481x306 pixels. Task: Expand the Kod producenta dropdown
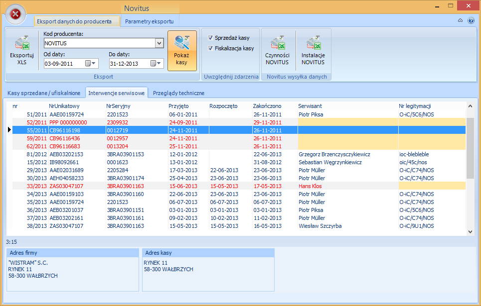click(x=159, y=43)
